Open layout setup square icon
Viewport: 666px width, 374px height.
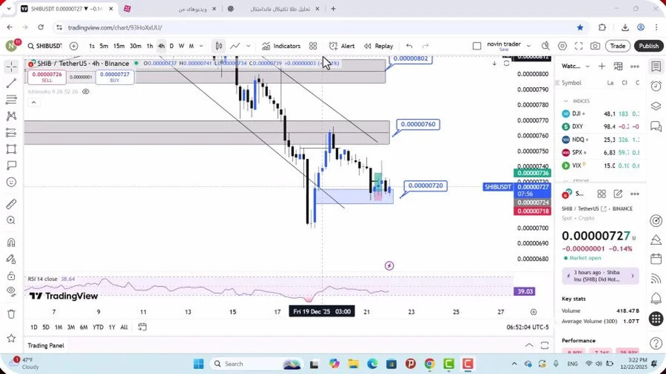click(x=477, y=46)
